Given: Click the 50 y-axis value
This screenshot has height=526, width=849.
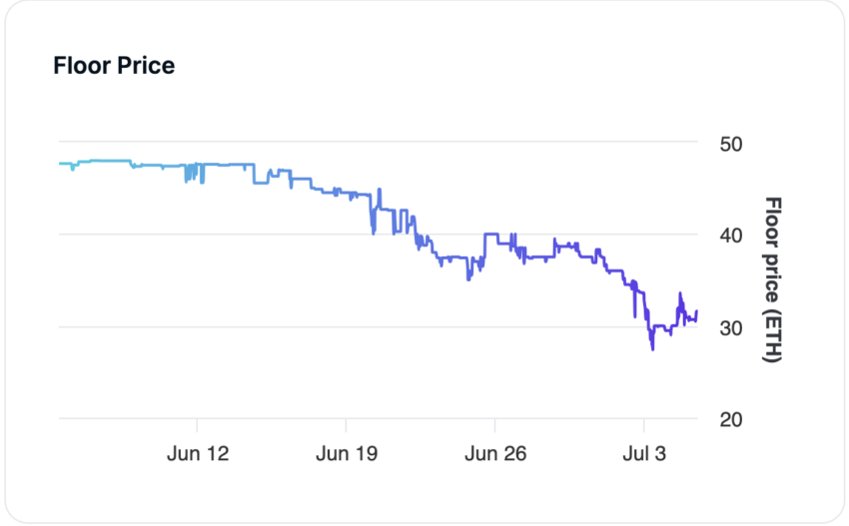Looking at the screenshot, I should 730,145.
